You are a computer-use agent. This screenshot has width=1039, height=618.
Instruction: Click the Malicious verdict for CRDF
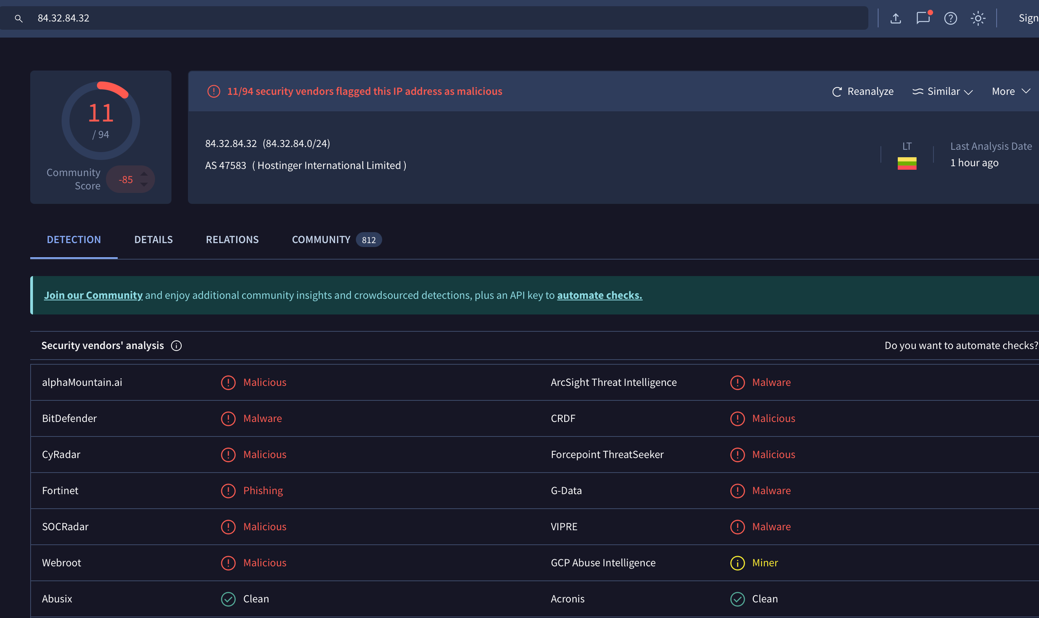pyautogui.click(x=774, y=419)
